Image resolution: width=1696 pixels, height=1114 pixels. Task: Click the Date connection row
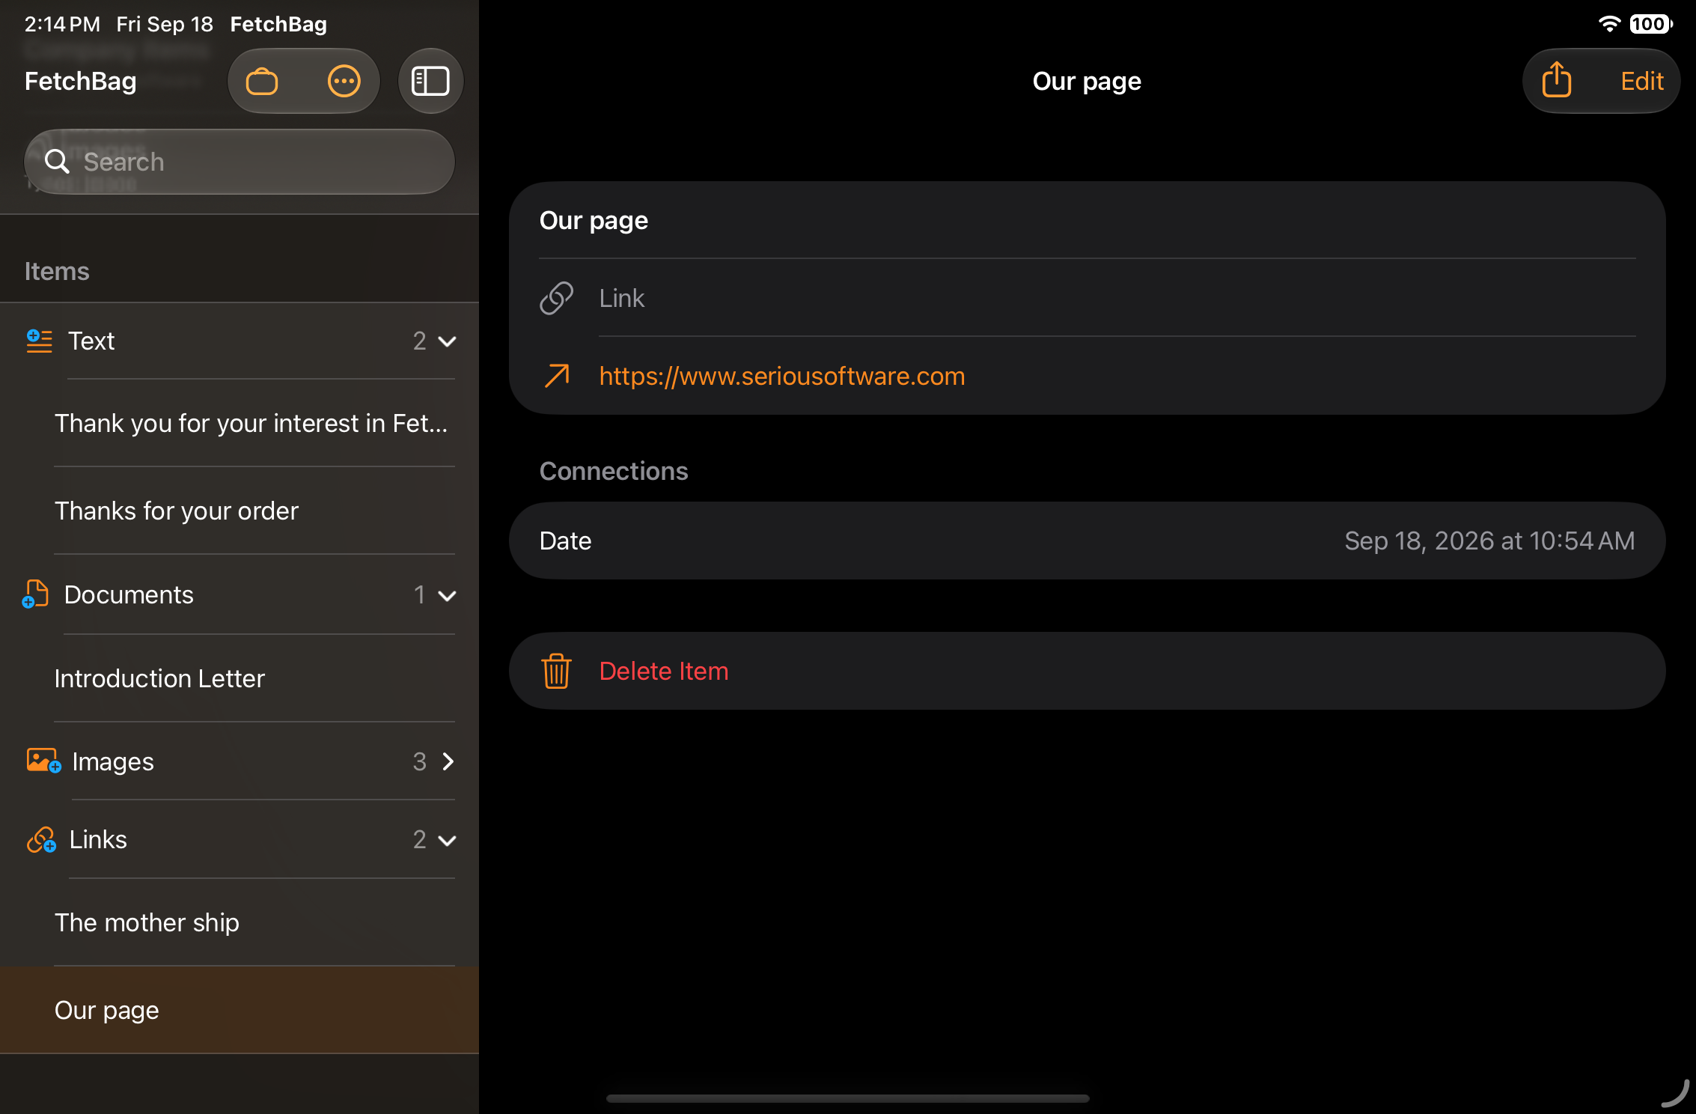pyautogui.click(x=1087, y=541)
